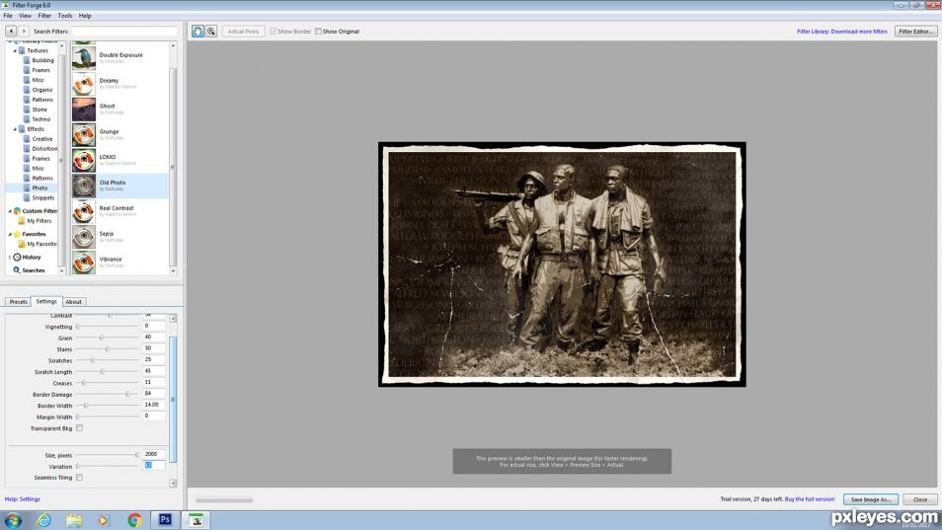This screenshot has width=942, height=530.
Task: Click the Border Damage slider handle
Action: tap(127, 395)
